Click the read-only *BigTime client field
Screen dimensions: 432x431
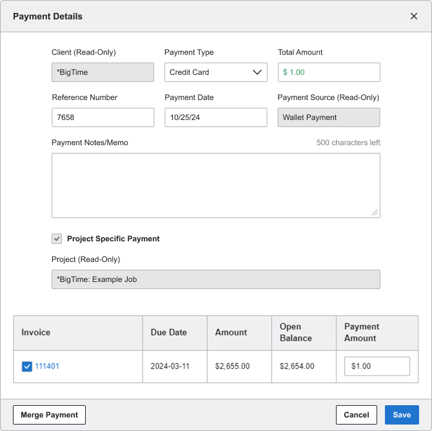(x=103, y=72)
